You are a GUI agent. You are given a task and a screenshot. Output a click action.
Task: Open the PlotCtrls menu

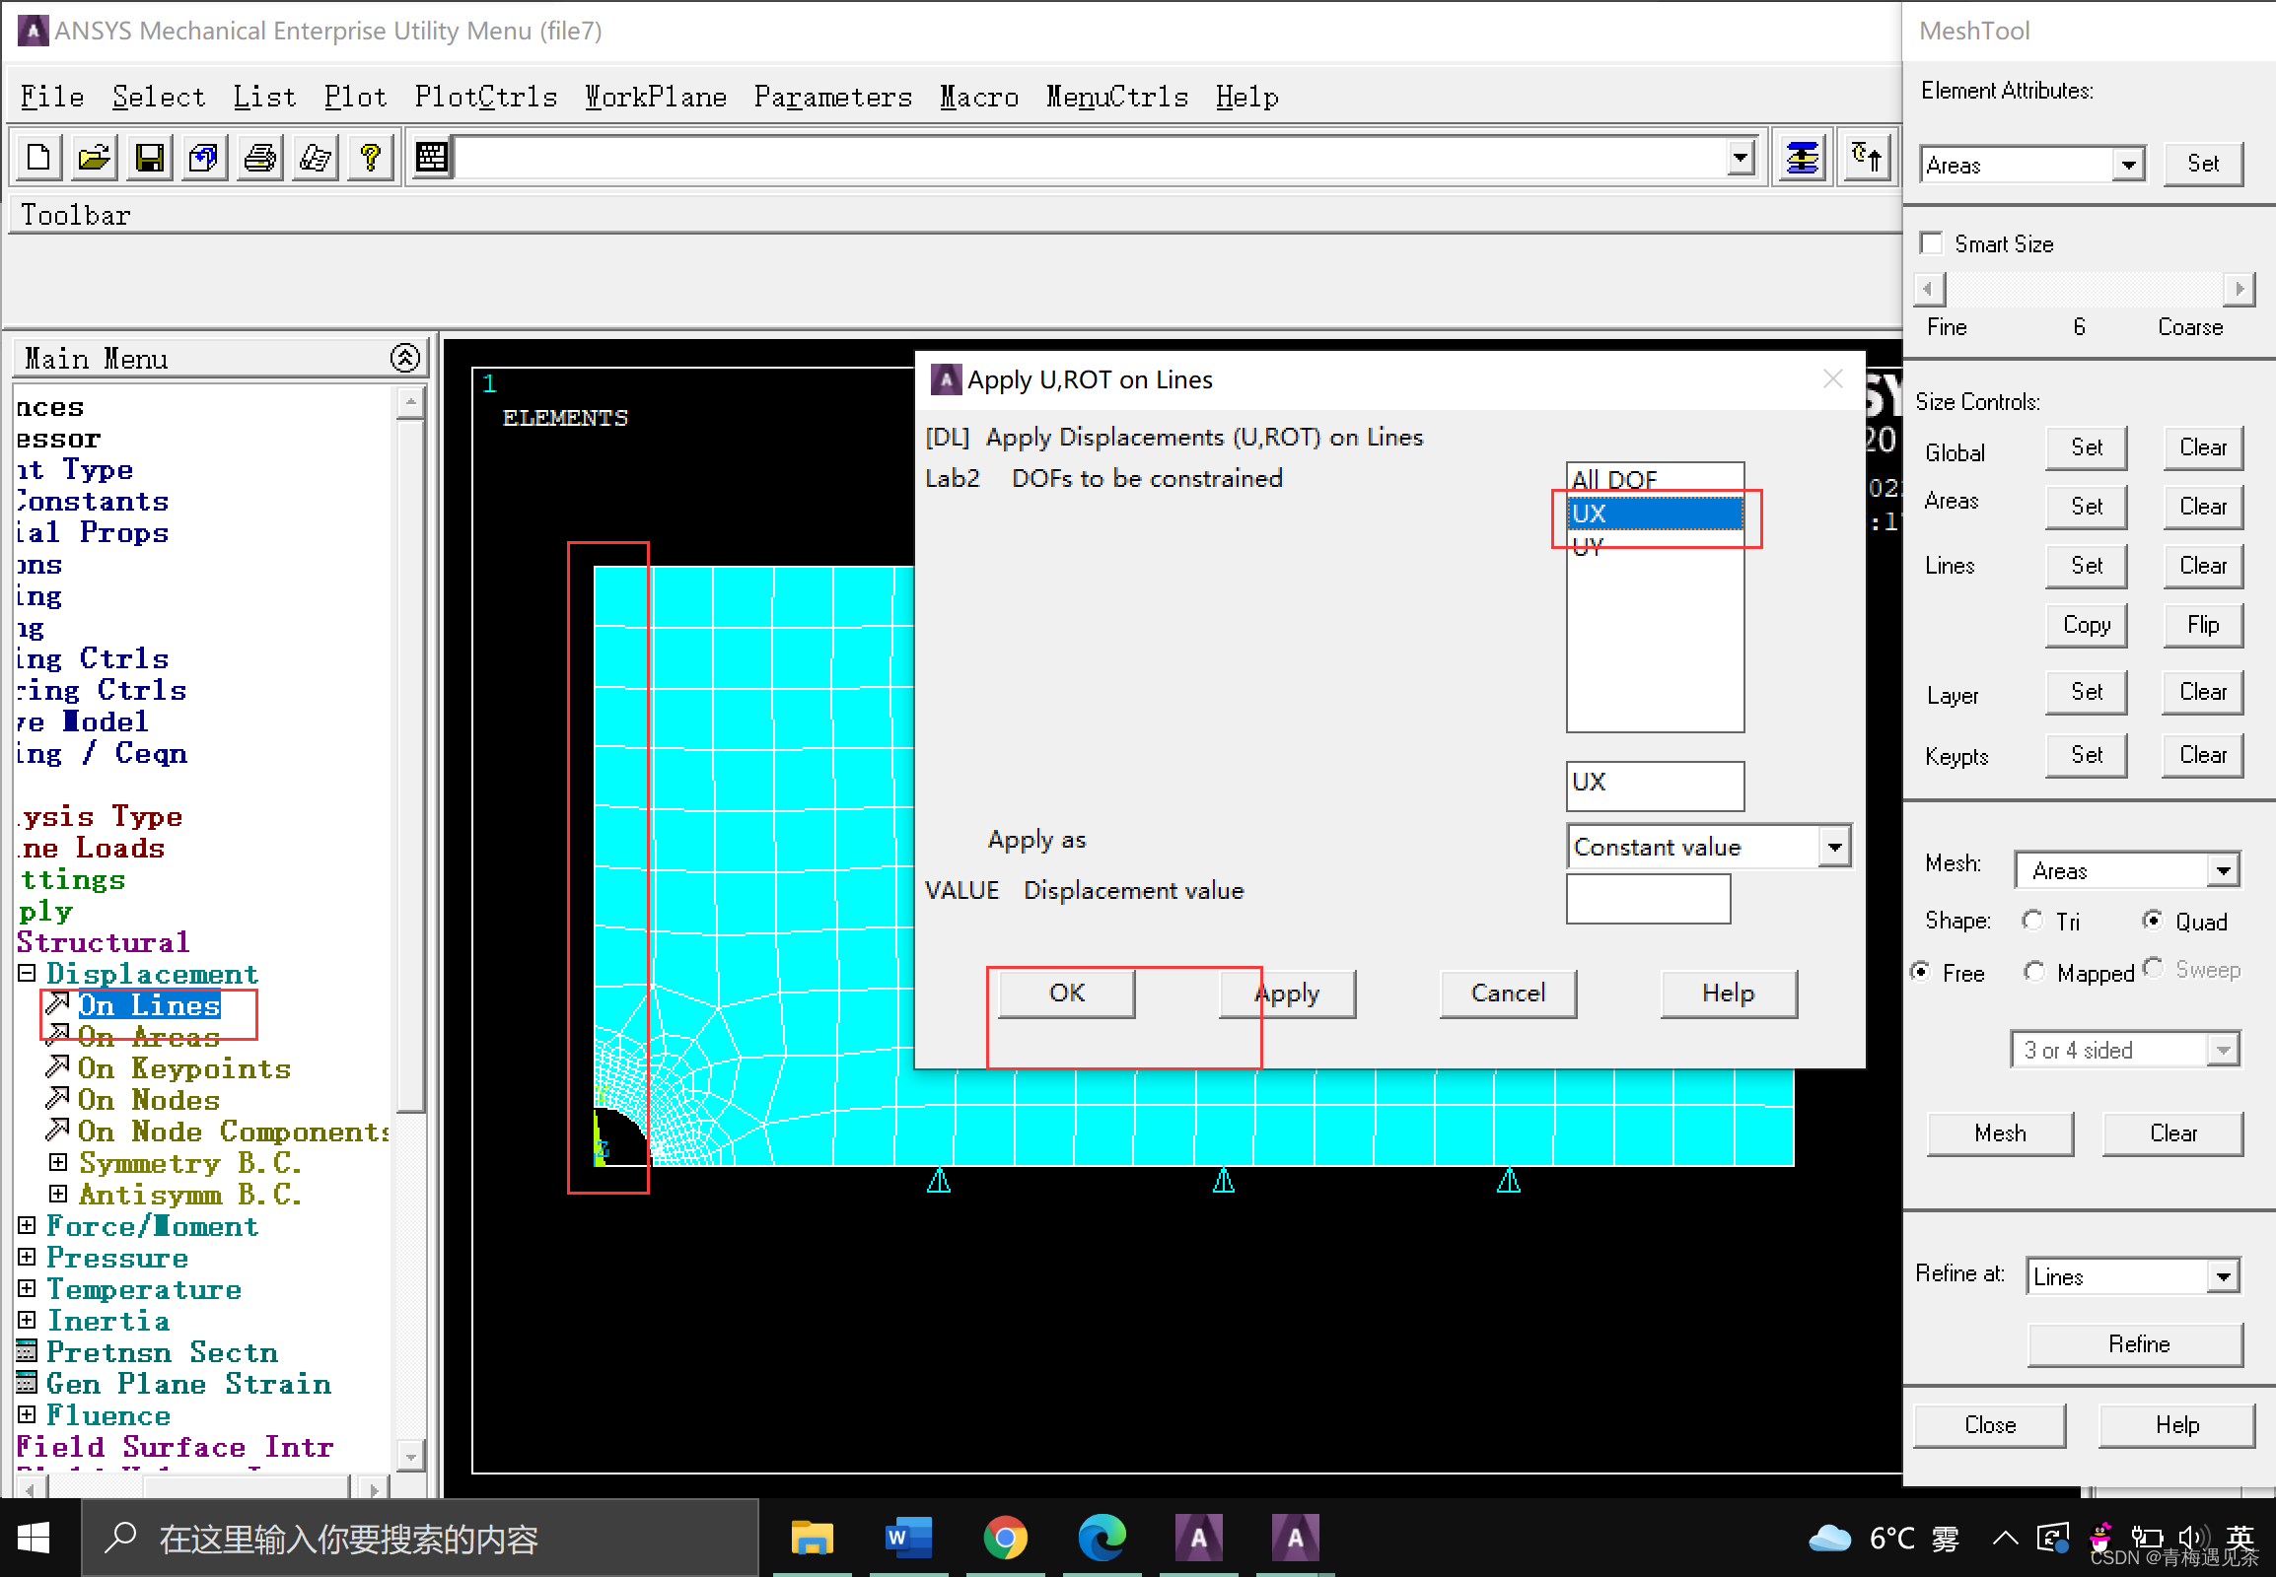pyautogui.click(x=485, y=97)
